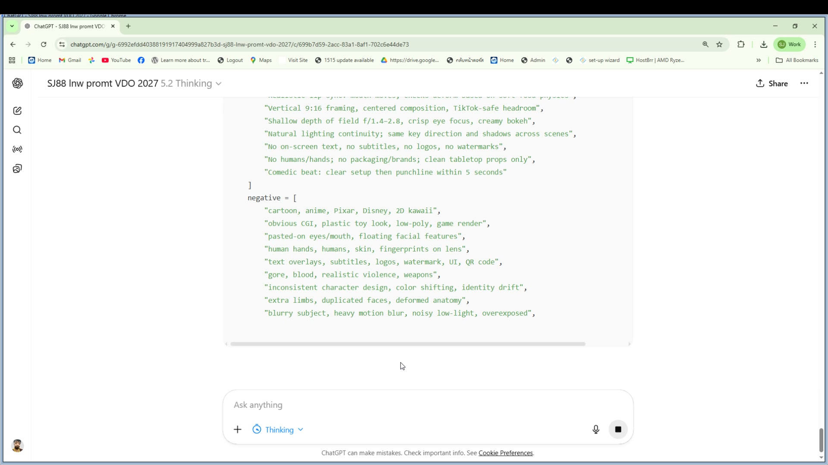Start a new chat with the pencil icon
The height and width of the screenshot is (465, 828).
(x=17, y=111)
